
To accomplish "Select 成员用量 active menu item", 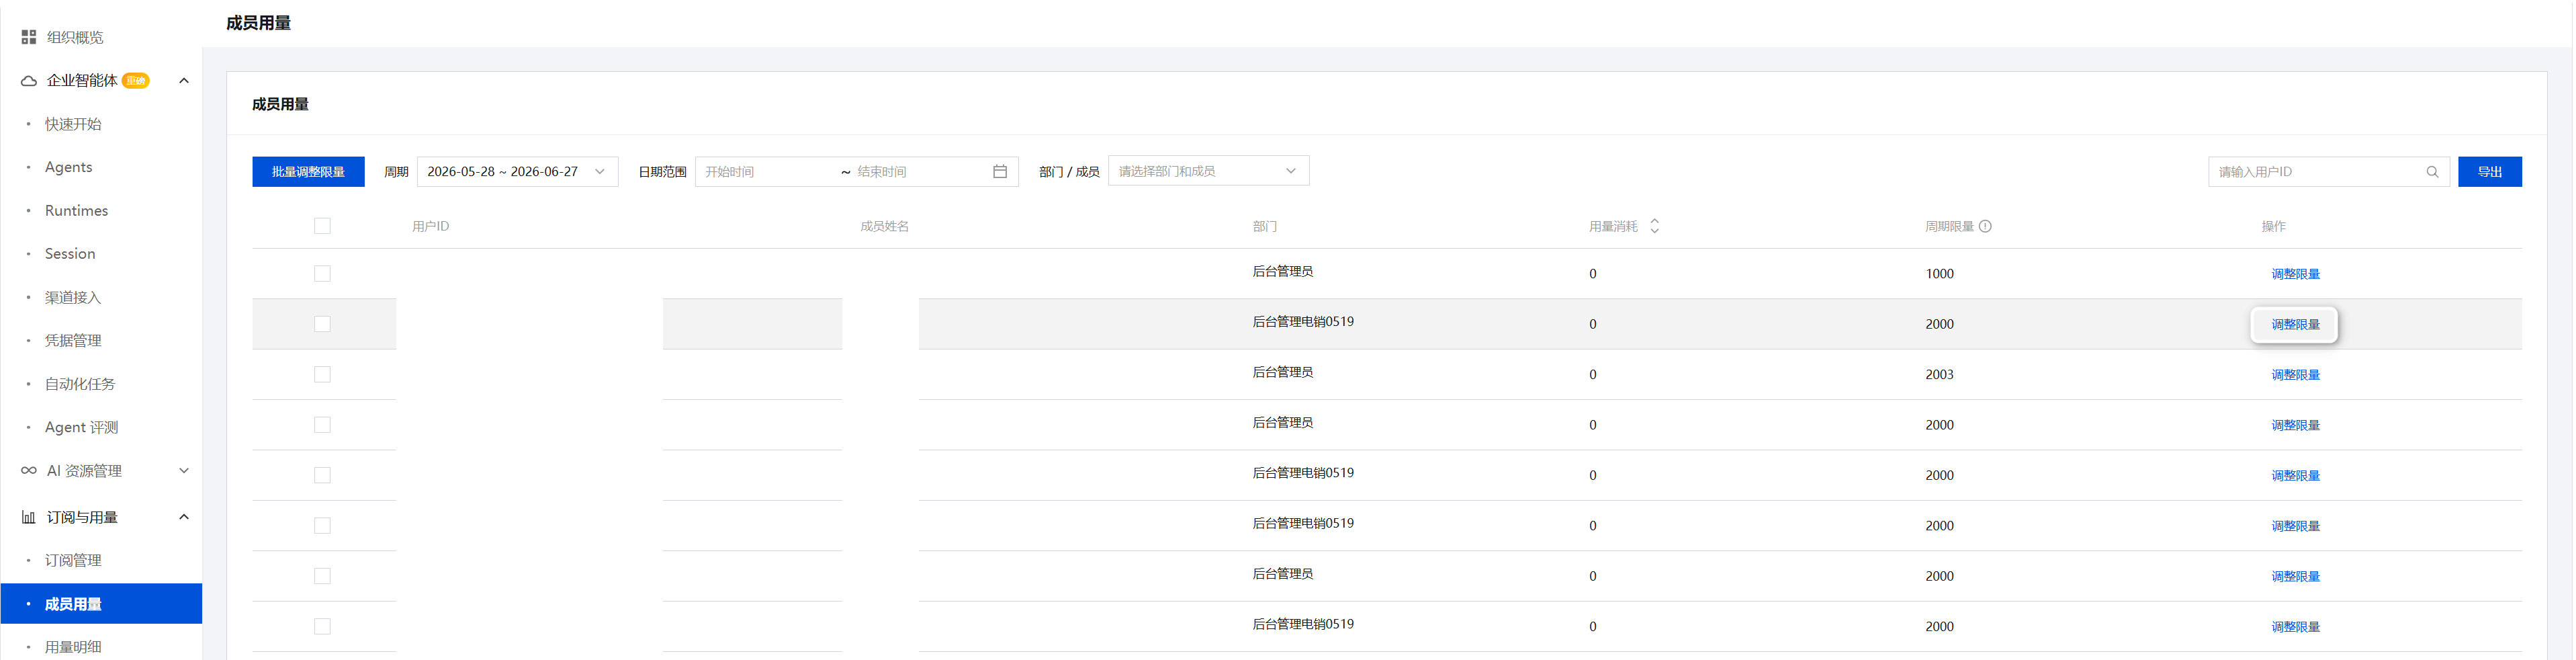I will [x=102, y=604].
